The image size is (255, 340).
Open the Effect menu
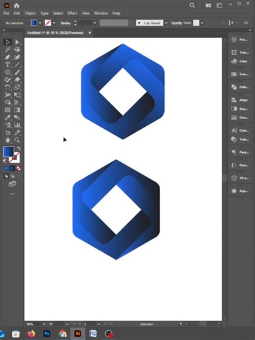(x=73, y=13)
